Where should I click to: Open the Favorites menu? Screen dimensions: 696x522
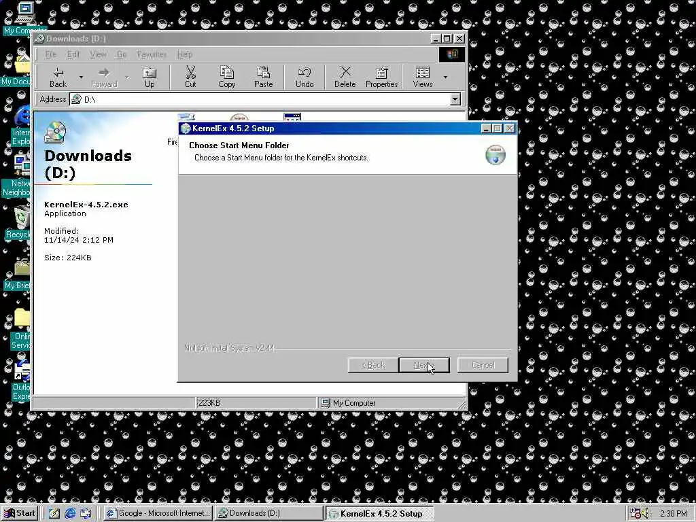point(152,54)
